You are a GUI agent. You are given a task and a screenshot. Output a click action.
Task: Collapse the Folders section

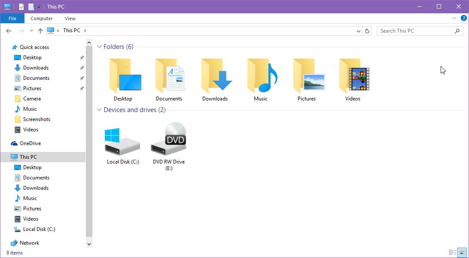click(99, 46)
